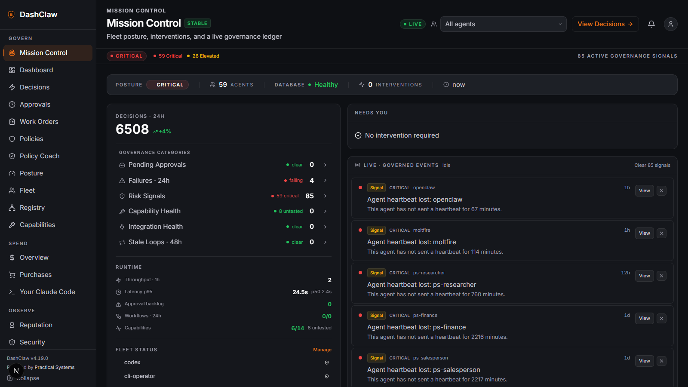Open the notifications bell
Screen dimensions: 688x387
click(651, 24)
